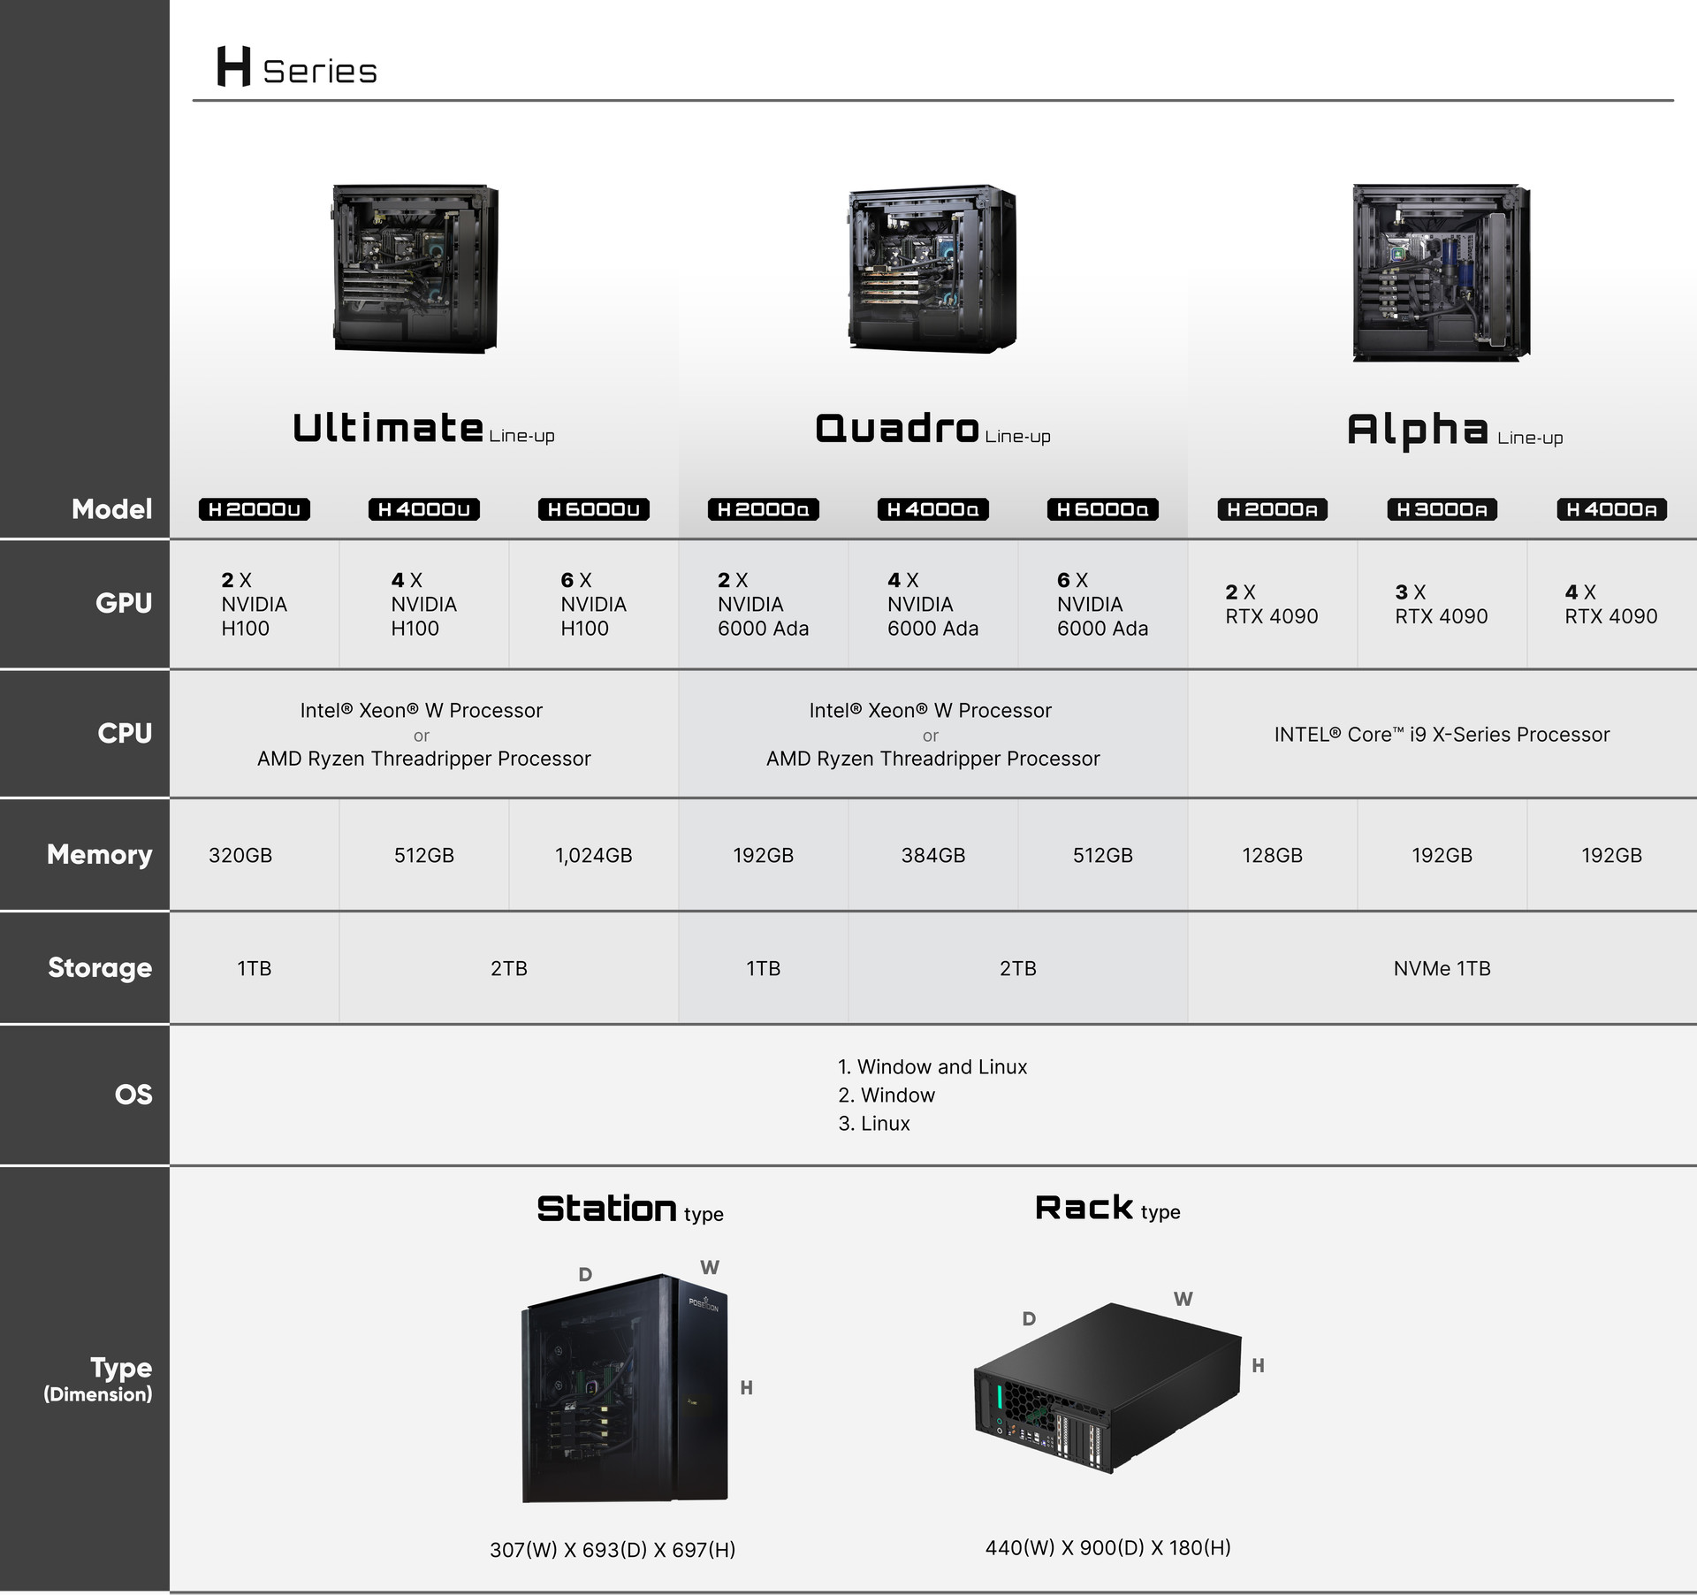Viewport: 1697px width, 1595px height.
Task: Click the Model row label
Action: [111, 509]
